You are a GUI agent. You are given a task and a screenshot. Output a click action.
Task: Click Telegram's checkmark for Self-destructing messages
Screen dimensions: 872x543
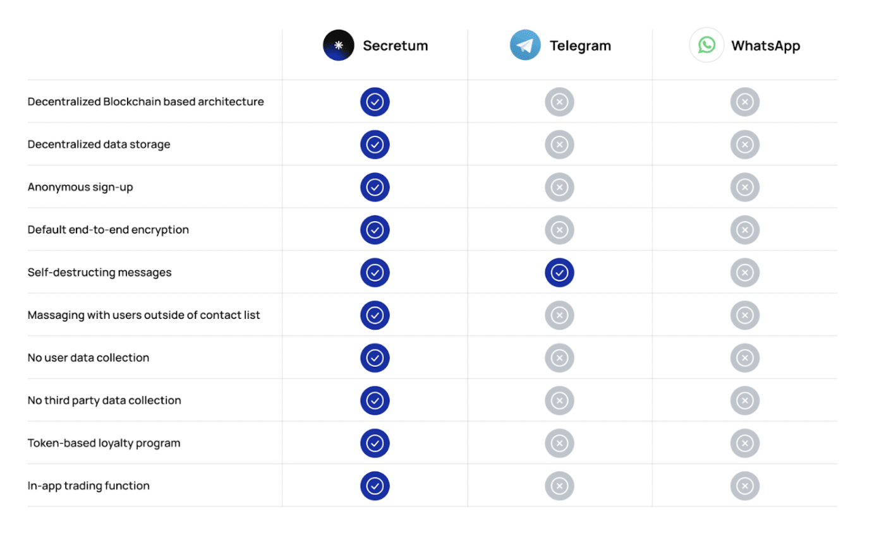tap(559, 273)
